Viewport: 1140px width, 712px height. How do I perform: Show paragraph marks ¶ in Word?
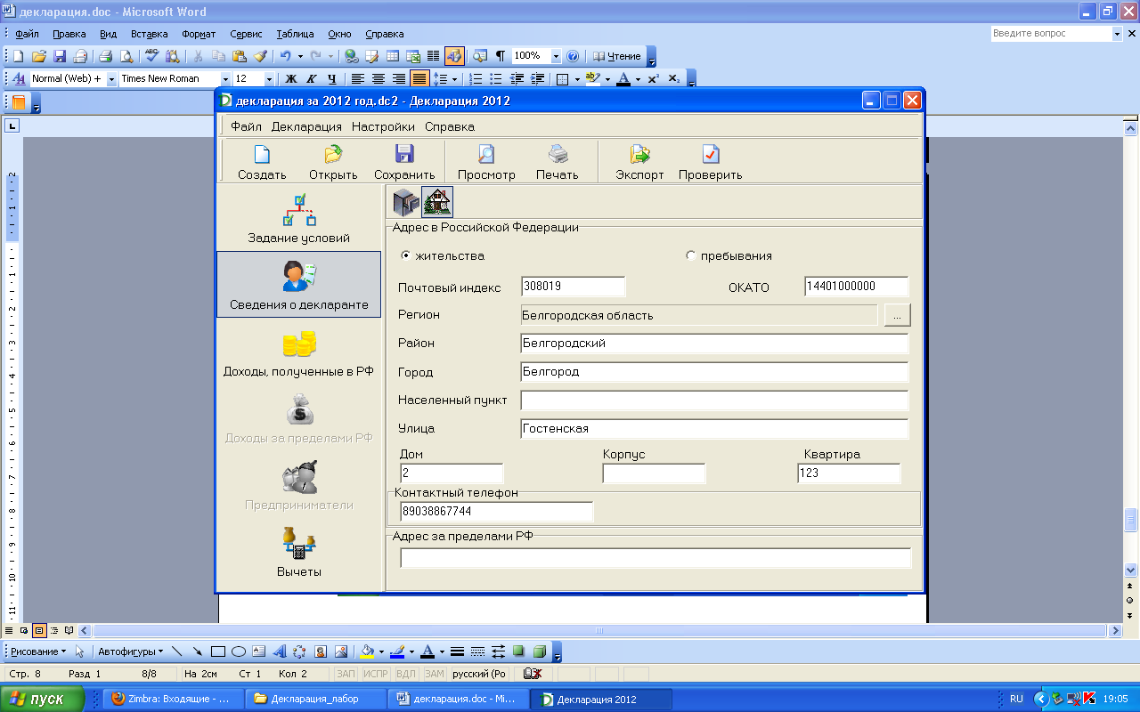point(501,56)
